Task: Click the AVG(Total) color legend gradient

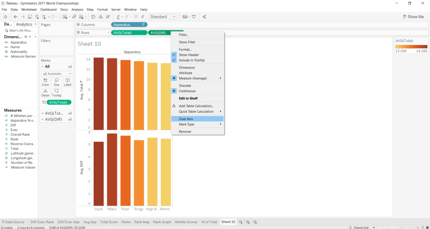Action: click(x=411, y=46)
